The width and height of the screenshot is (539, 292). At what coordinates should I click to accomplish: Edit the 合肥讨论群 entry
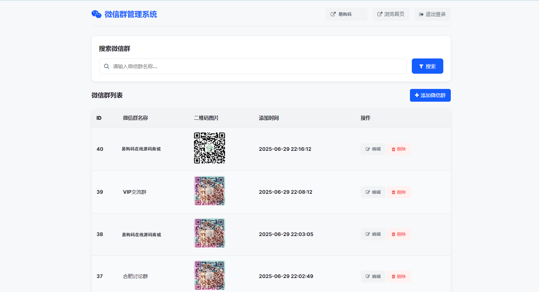pyautogui.click(x=373, y=276)
